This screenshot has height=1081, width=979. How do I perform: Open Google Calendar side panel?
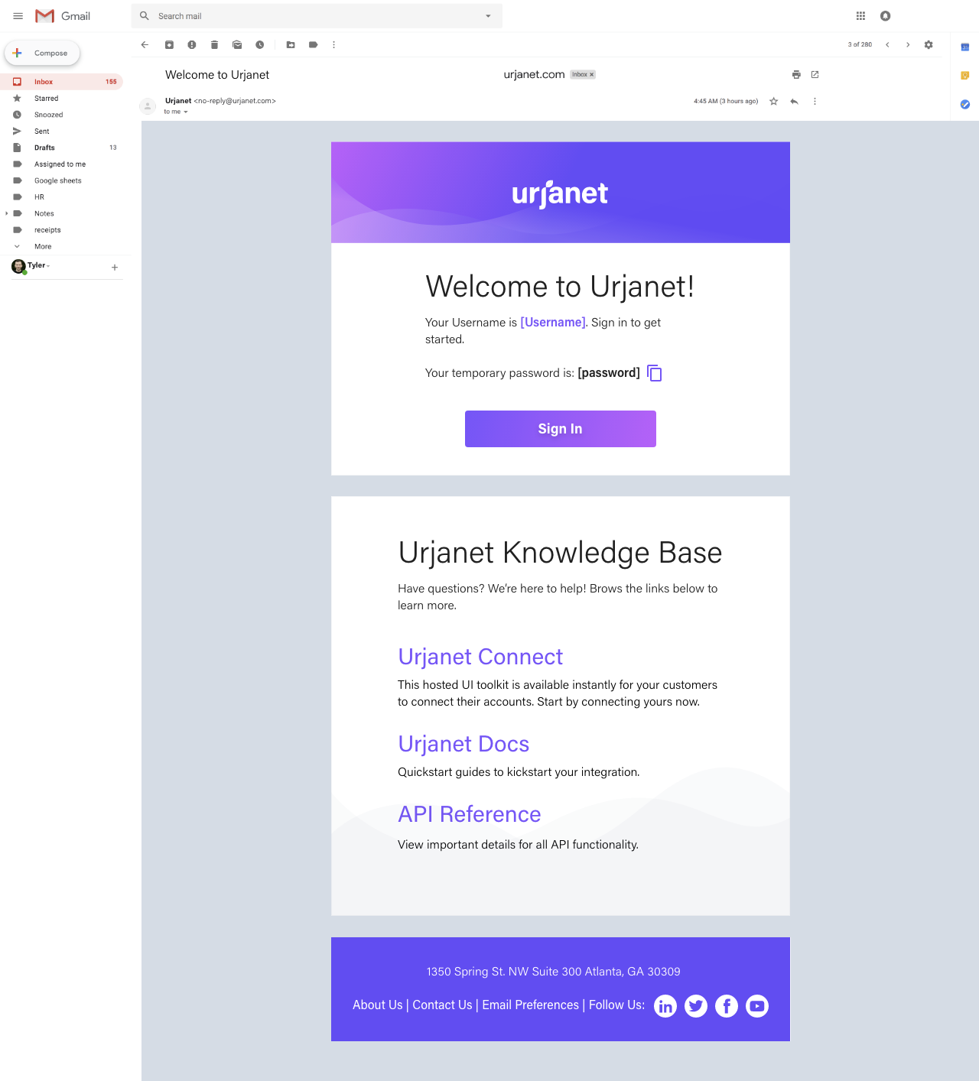pos(965,47)
